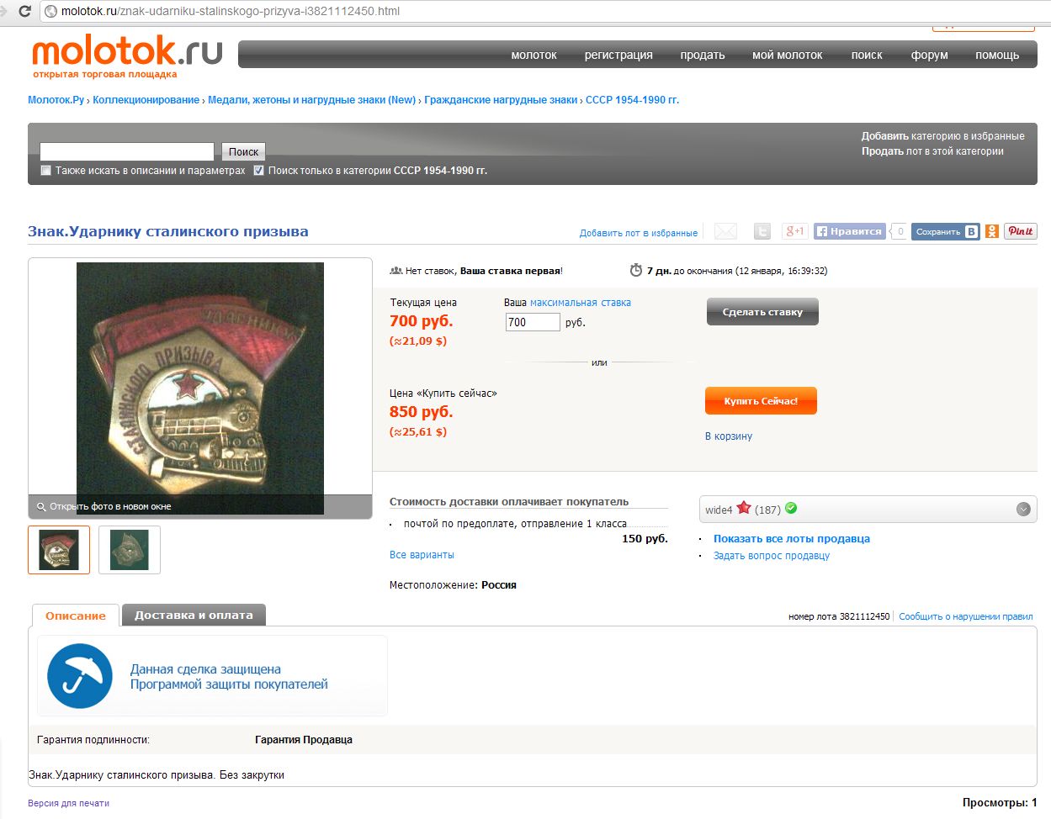1051x819 pixels.
Task: Click the maximum bid amount input field
Action: click(x=533, y=322)
